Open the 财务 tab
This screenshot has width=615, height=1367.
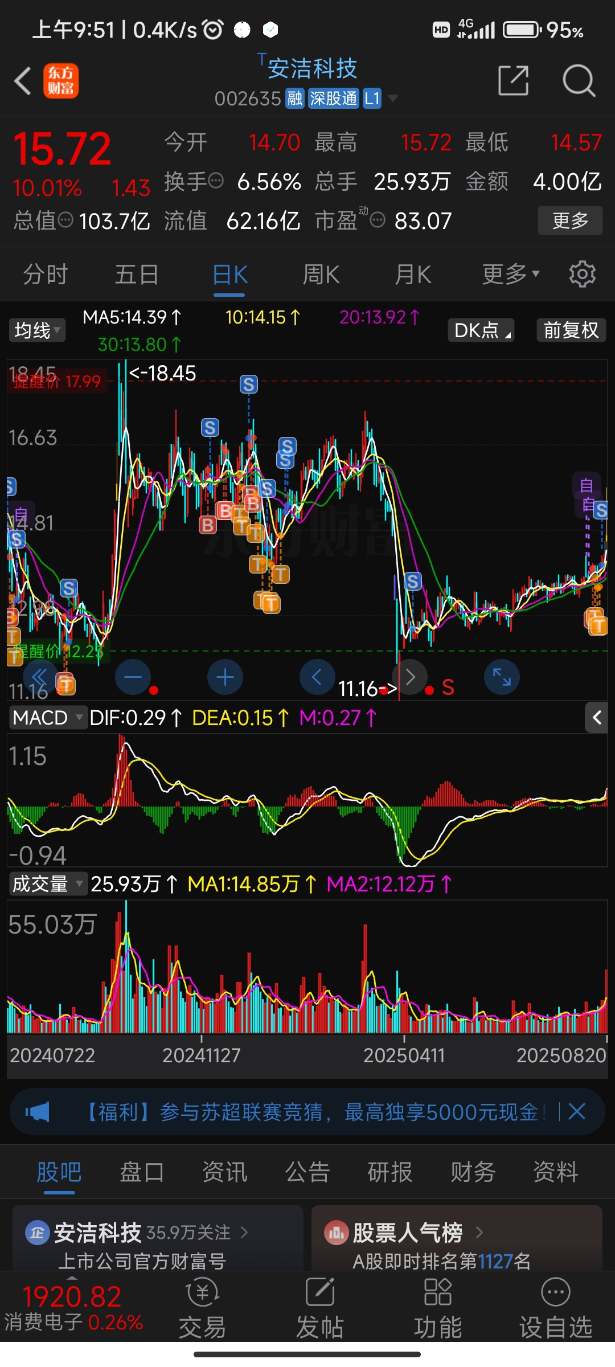473,1172
